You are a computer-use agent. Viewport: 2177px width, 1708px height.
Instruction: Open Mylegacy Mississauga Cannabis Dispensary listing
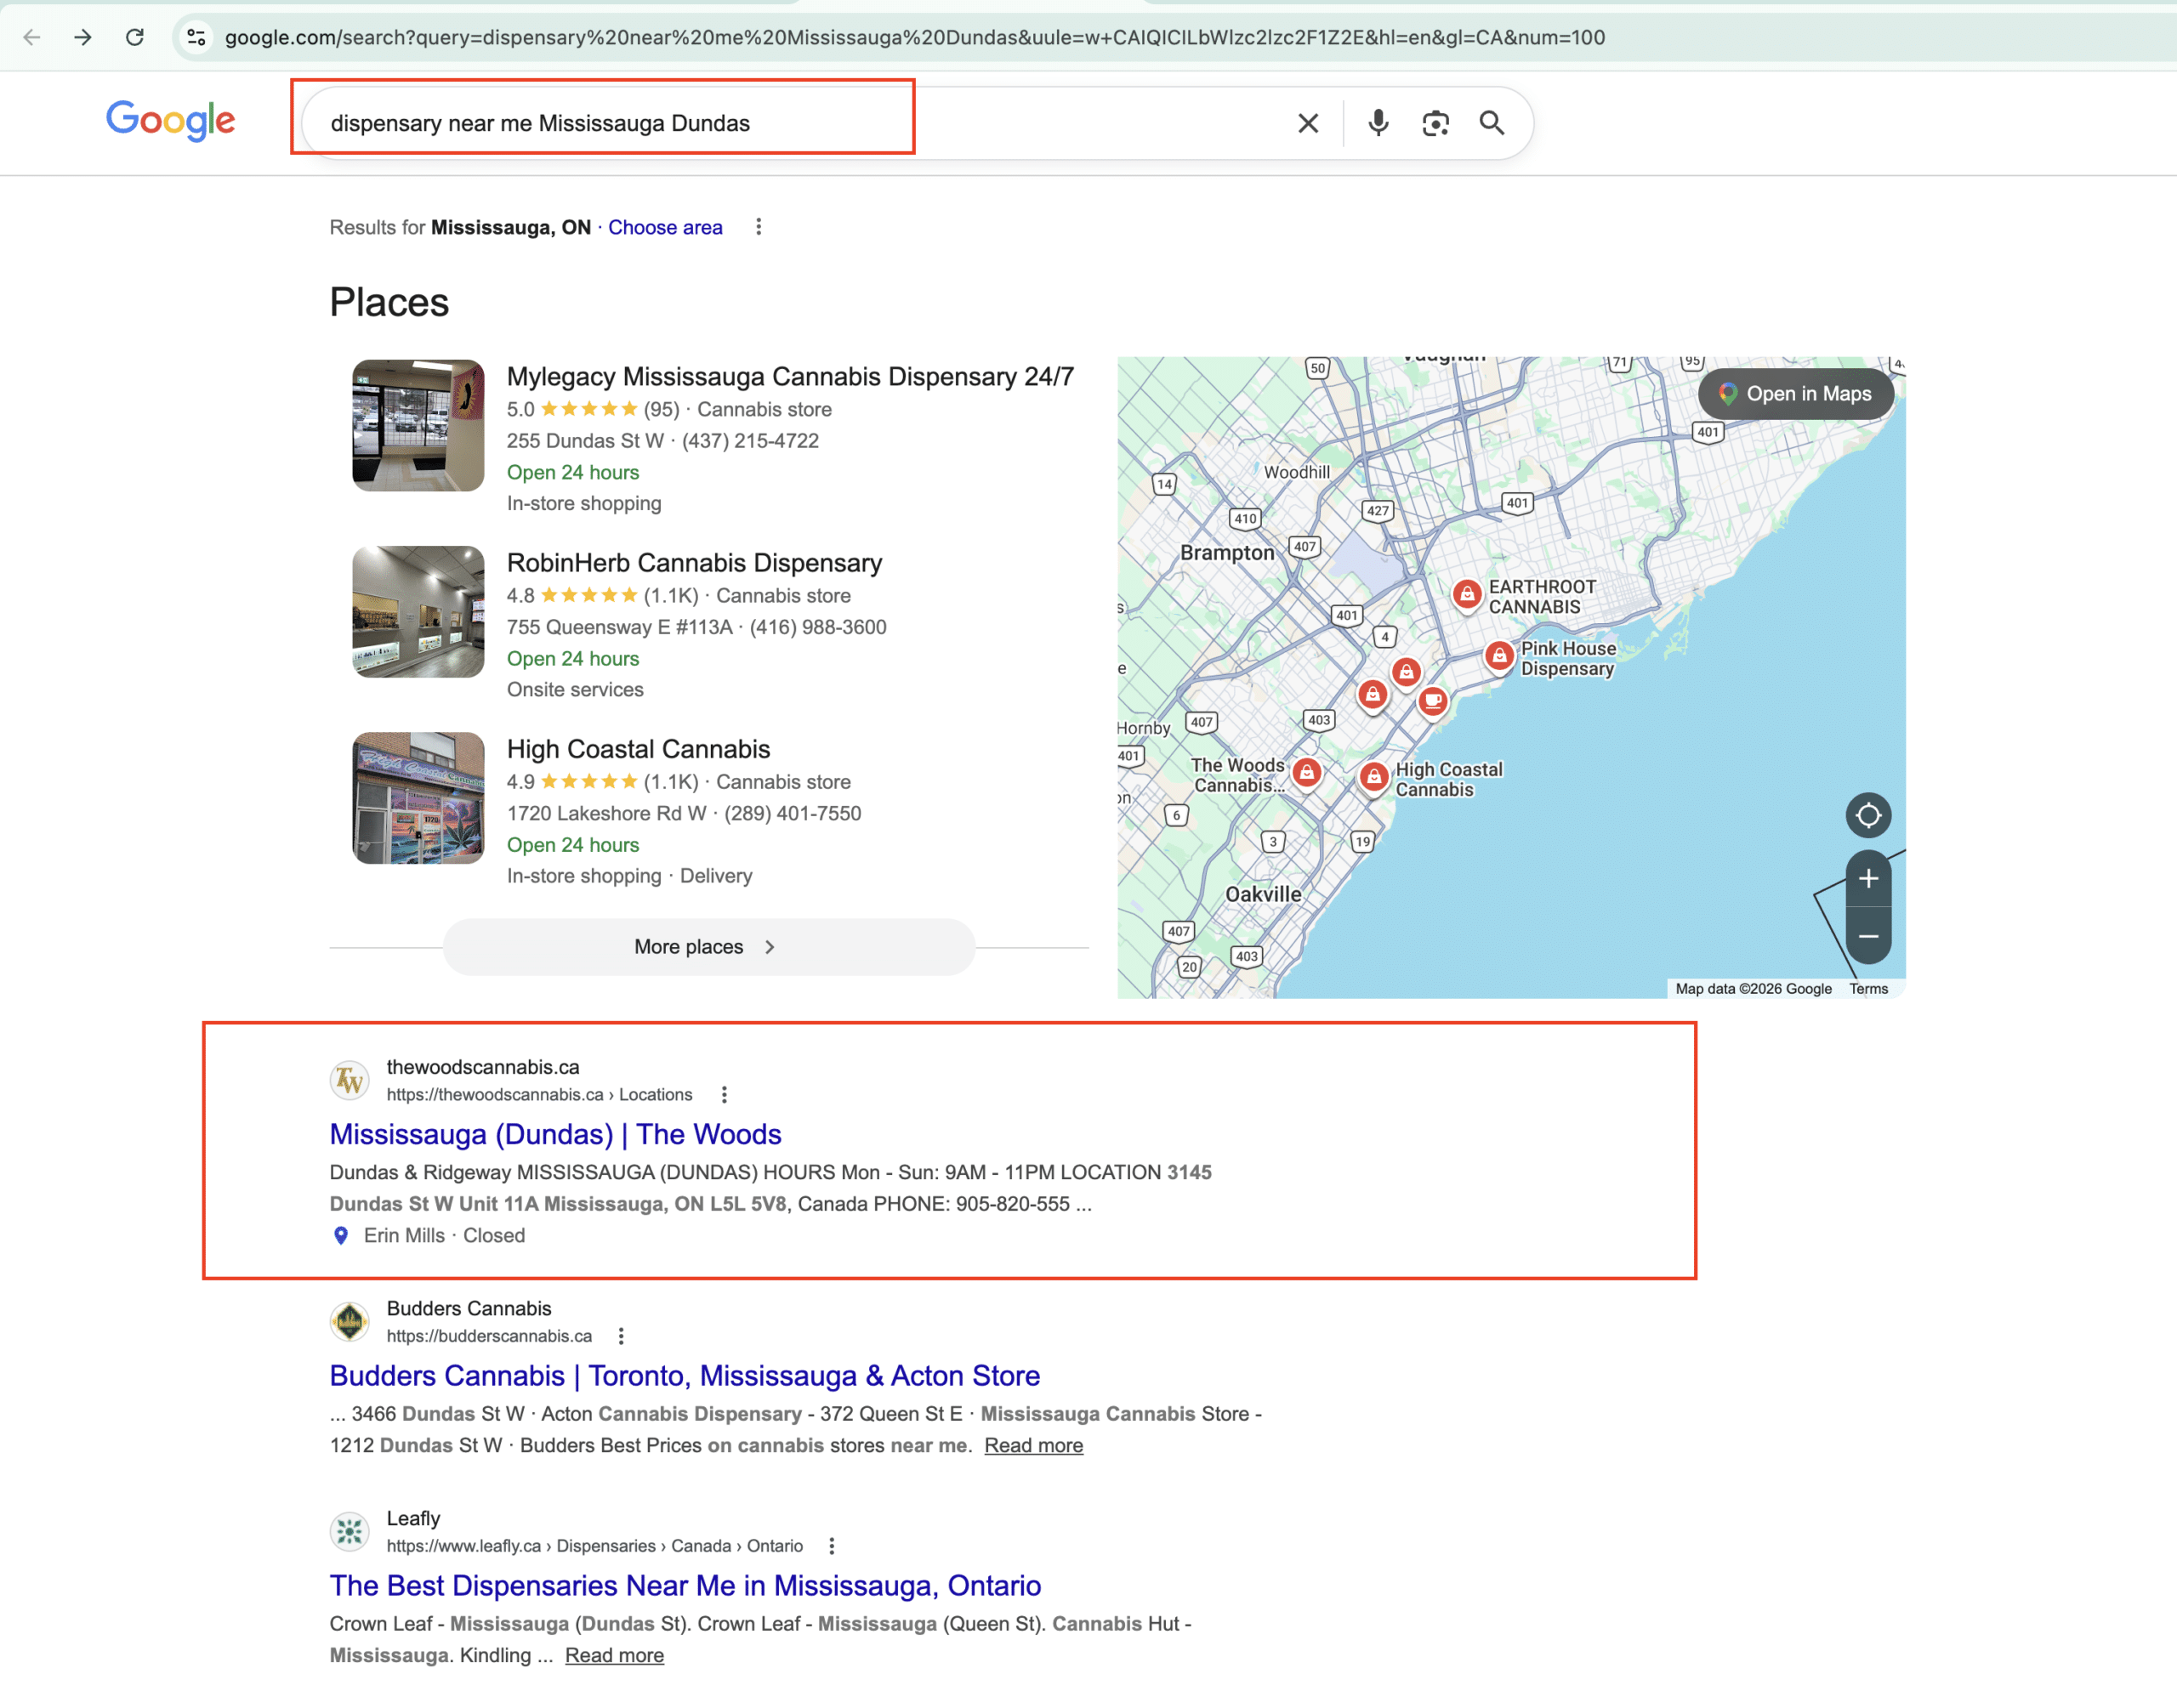(x=790, y=376)
